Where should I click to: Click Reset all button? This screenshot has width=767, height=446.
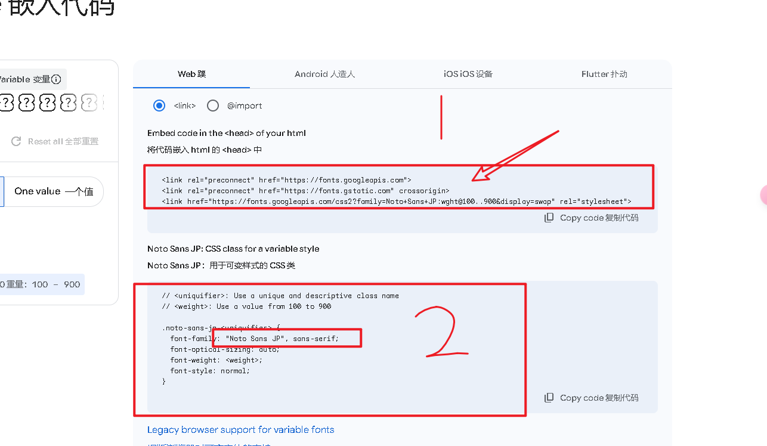click(x=55, y=141)
